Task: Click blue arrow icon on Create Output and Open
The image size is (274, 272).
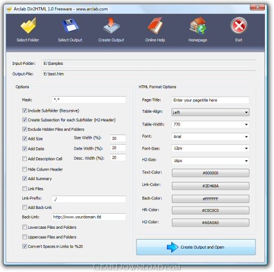Action: point(172,247)
